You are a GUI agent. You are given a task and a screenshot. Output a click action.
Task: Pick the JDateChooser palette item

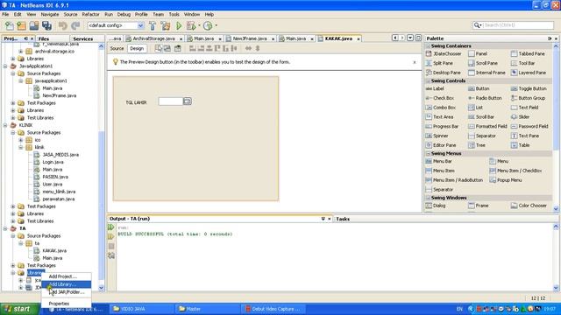(x=444, y=53)
